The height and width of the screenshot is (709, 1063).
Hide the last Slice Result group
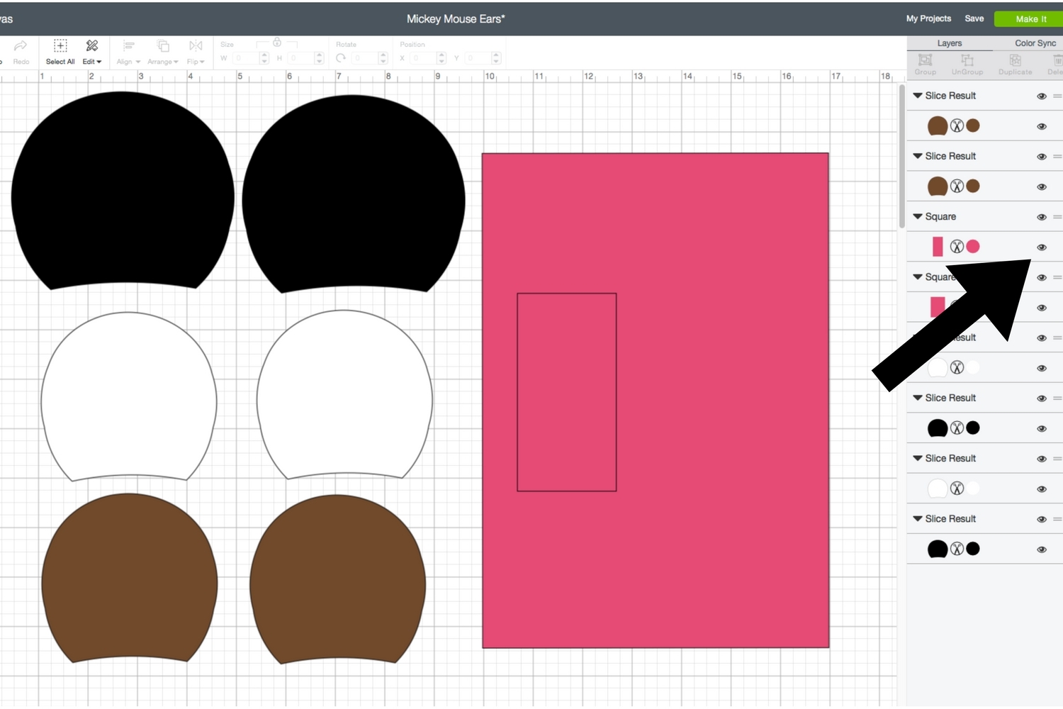(x=1041, y=520)
